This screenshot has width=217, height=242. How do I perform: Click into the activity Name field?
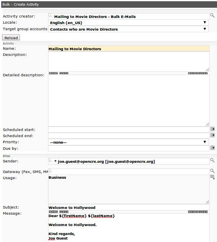[x=129, y=49]
